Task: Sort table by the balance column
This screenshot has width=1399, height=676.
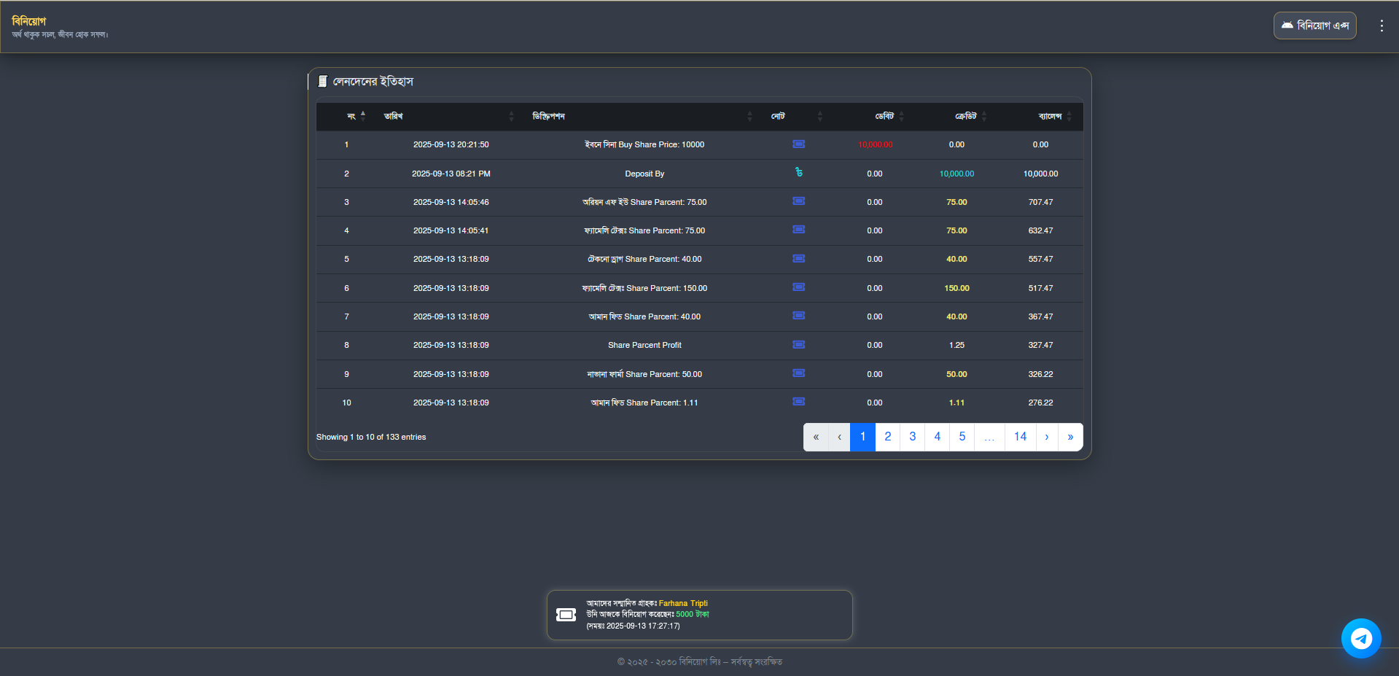Action: point(1050,117)
